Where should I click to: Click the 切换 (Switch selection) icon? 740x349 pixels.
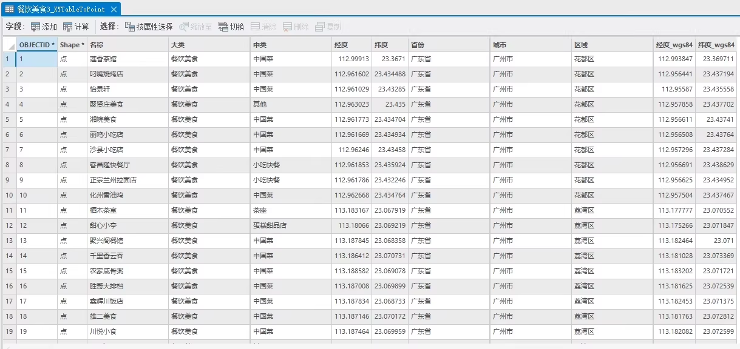223,27
